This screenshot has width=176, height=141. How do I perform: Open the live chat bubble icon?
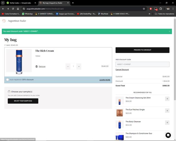(168, 135)
